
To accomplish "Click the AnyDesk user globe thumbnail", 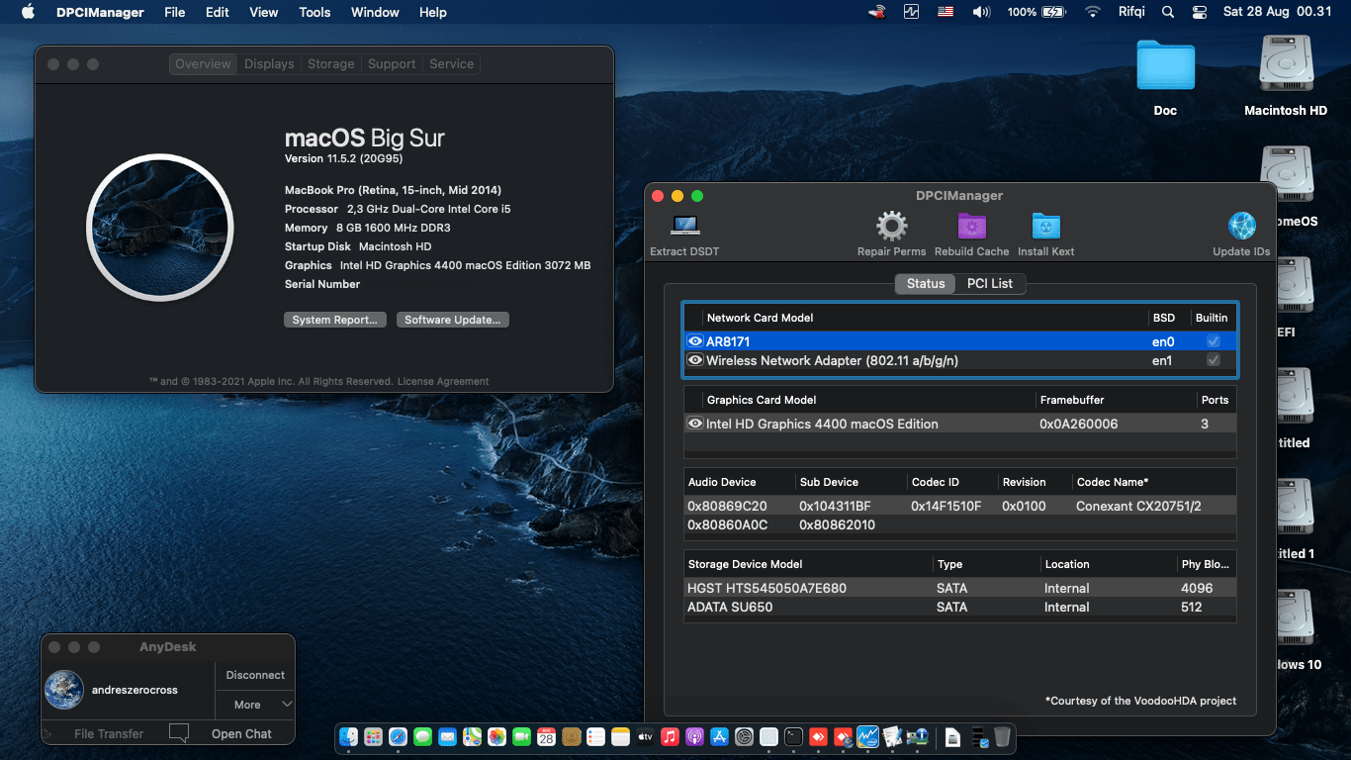I will point(64,690).
